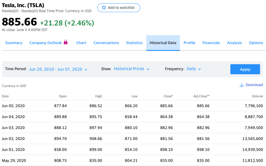Click volume 8,887,700
This screenshot has height=166, width=266.
(x=254, y=117)
